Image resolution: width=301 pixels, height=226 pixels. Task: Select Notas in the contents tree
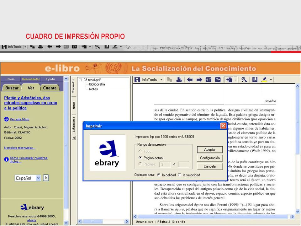click(93, 89)
